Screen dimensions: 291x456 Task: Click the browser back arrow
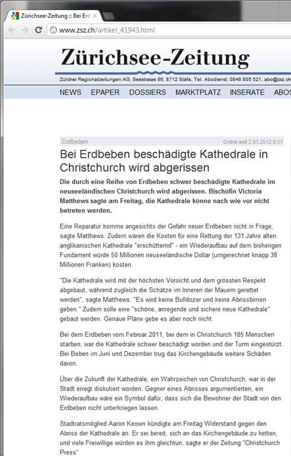[12, 30]
